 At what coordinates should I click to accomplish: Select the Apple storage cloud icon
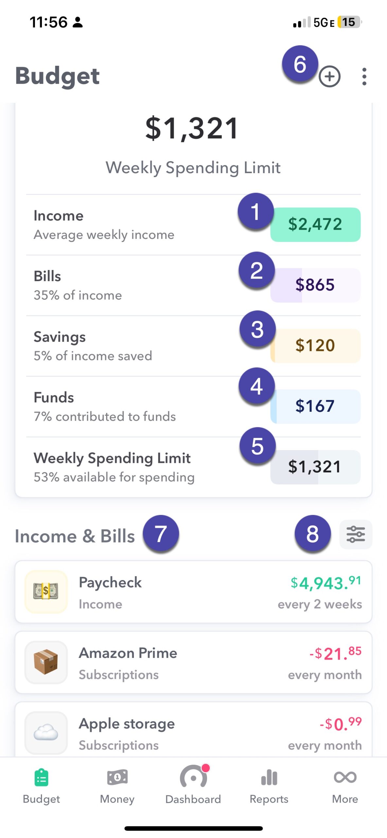[46, 733]
